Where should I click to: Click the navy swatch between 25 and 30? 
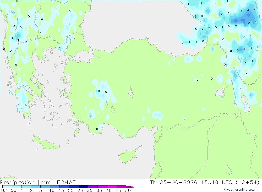[83, 187]
